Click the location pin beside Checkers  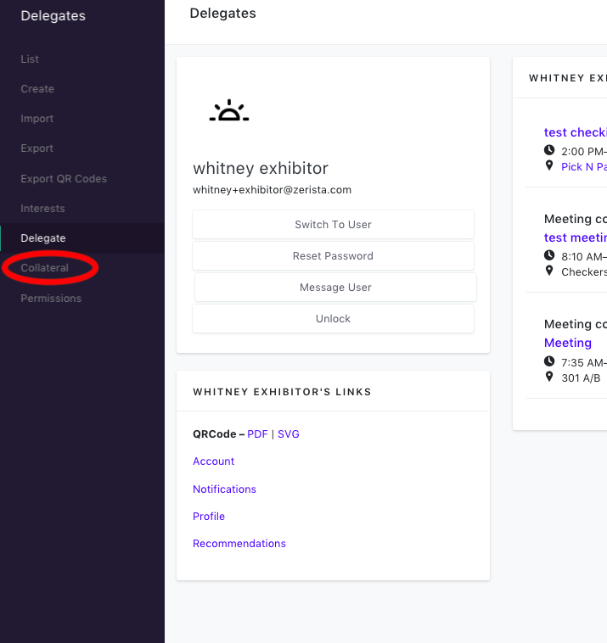point(549,271)
